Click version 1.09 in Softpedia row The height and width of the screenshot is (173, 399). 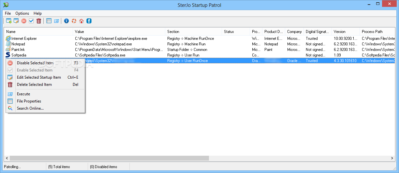point(337,55)
